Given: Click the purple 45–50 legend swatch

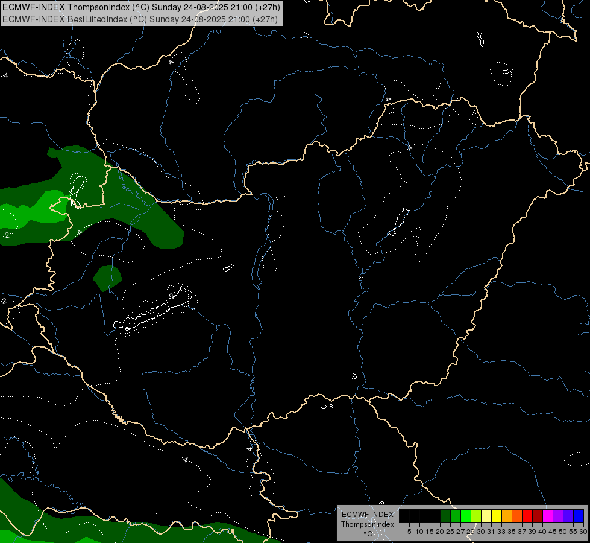Looking at the screenshot, I should point(558,516).
